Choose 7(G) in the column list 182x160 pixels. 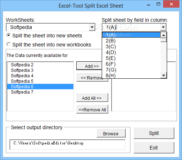coord(131,70)
